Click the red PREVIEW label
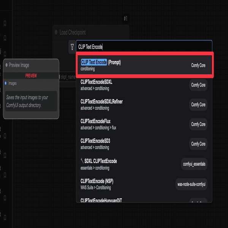Screen dimensions: 228x228 point(31,76)
